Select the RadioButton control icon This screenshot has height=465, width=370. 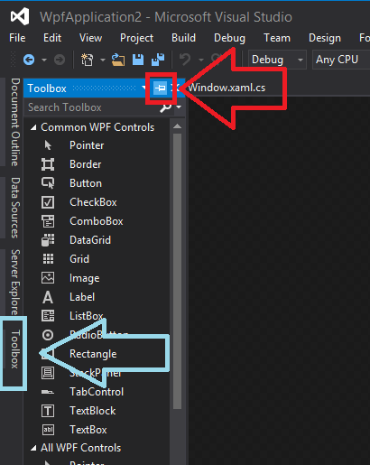click(x=48, y=335)
